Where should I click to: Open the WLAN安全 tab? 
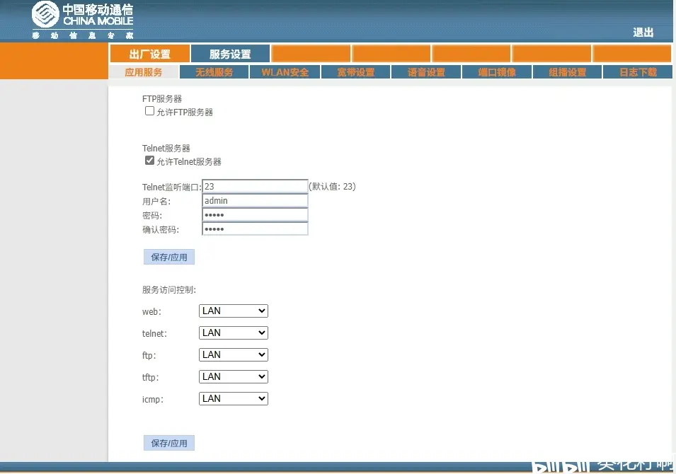285,71
